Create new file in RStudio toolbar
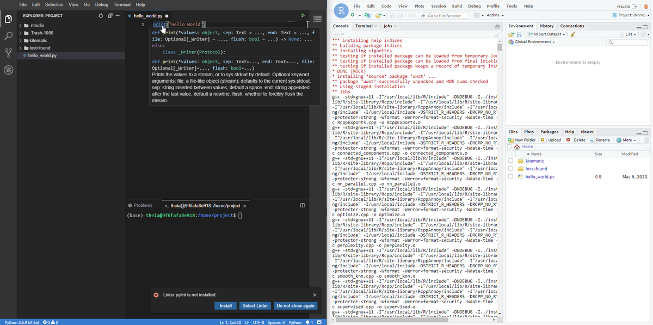The height and width of the screenshot is (325, 653). pos(354,15)
